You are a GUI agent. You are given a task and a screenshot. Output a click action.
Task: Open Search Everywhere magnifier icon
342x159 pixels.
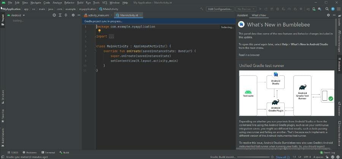point(327,9)
